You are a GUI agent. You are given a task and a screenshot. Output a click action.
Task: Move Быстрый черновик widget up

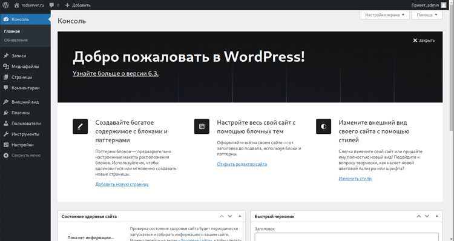[x=419, y=216]
